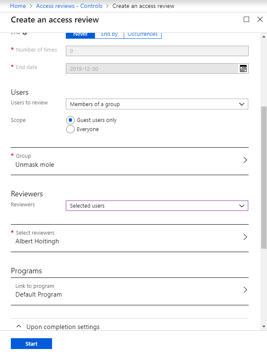Close the Create an access review pane
Screen dimensions: 267x354
[260, 20]
